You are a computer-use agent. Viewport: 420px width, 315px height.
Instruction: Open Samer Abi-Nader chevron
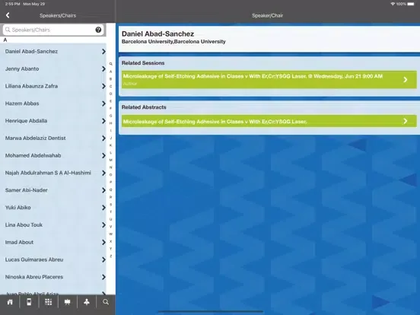103,190
